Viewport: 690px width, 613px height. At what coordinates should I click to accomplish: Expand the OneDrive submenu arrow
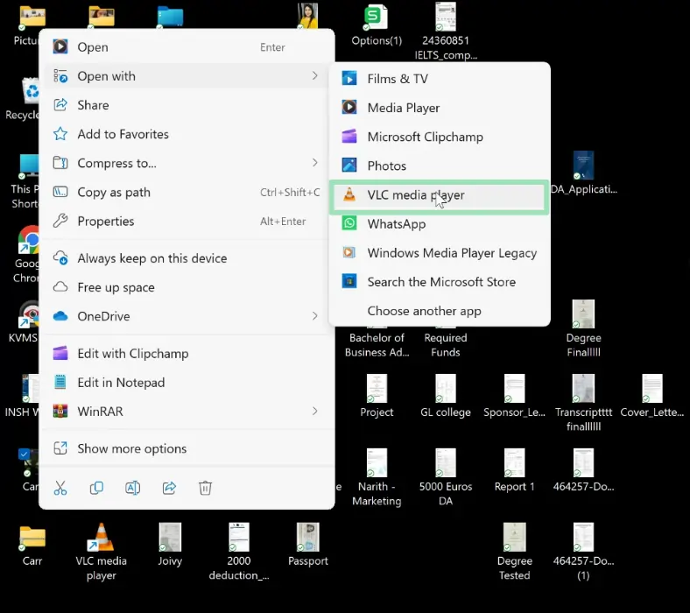click(x=314, y=316)
